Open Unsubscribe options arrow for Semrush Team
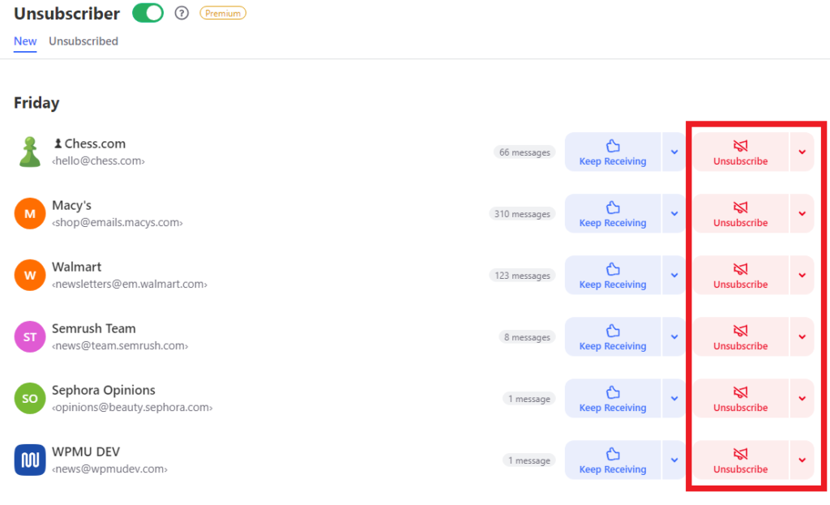830x505 pixels. (x=802, y=336)
